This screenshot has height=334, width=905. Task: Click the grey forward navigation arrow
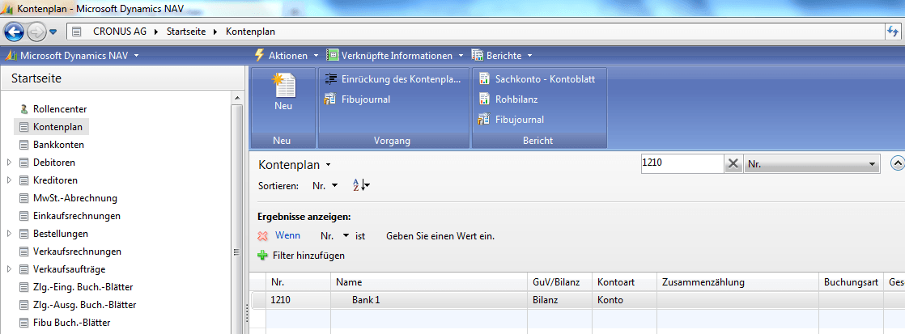coord(36,32)
